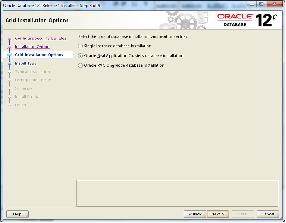286x223 pixels.
Task: Click the 'Select the type of database installation' text
Action: click(x=134, y=37)
